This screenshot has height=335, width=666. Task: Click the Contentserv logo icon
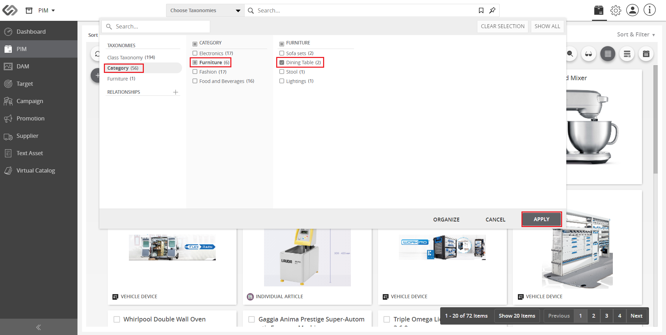point(10,10)
